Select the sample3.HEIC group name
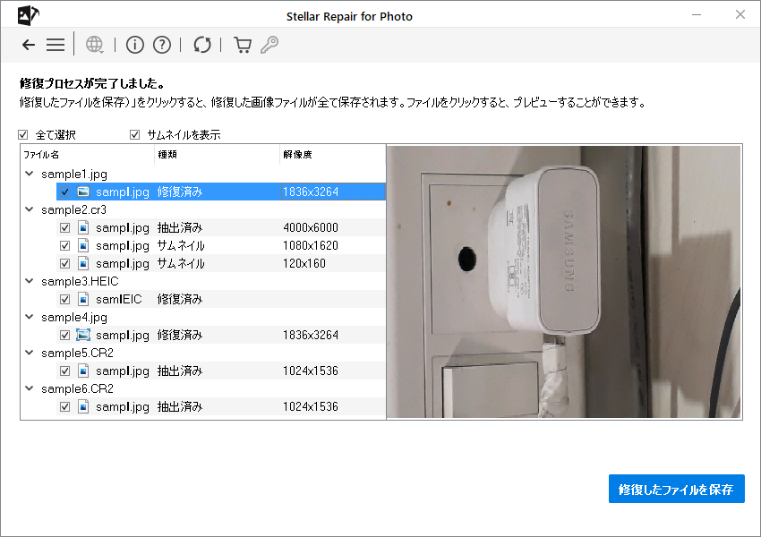This screenshot has height=537, width=761. (80, 281)
